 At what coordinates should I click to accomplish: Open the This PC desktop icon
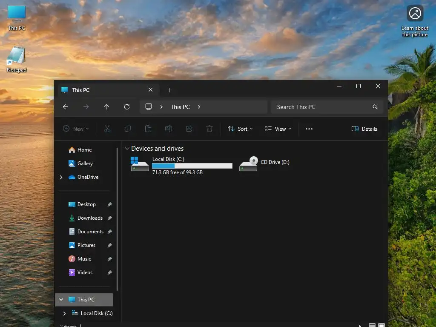coord(17,18)
